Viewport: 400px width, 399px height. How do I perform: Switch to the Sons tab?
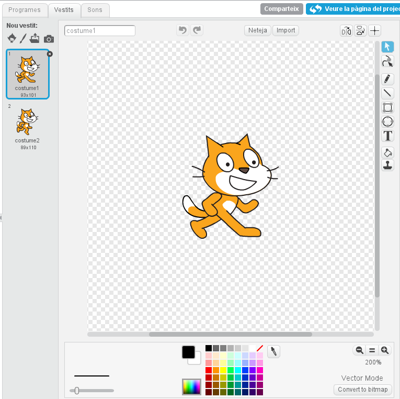point(95,10)
